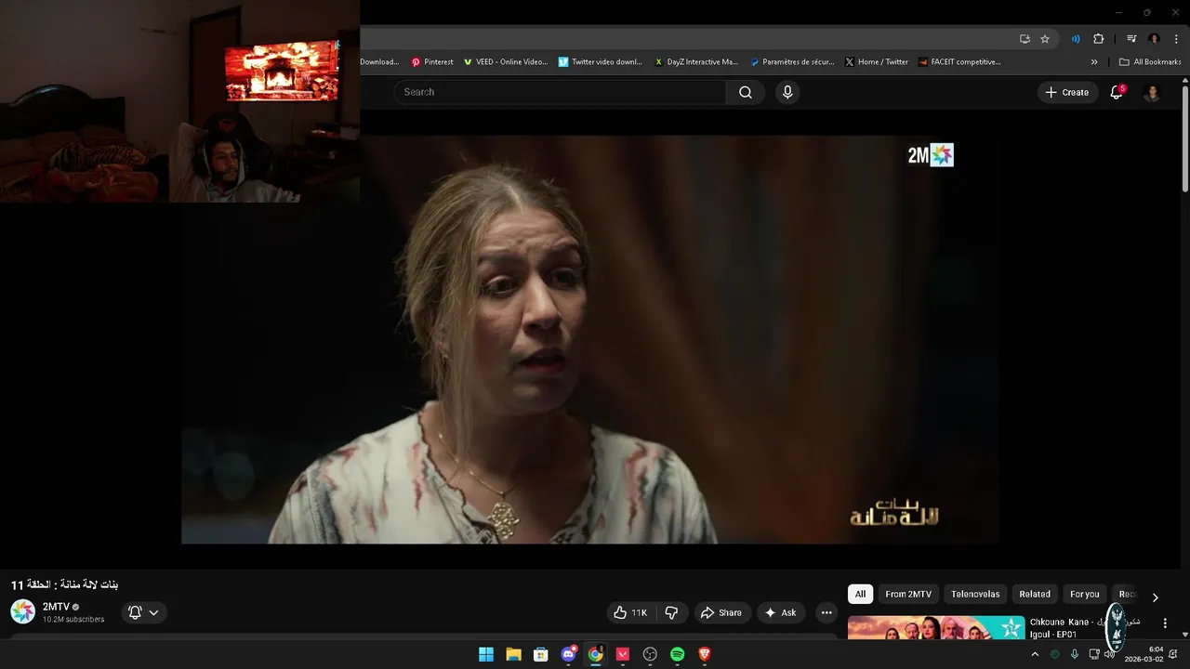
Task: Open the Pinterest bookmark
Action: point(432,62)
